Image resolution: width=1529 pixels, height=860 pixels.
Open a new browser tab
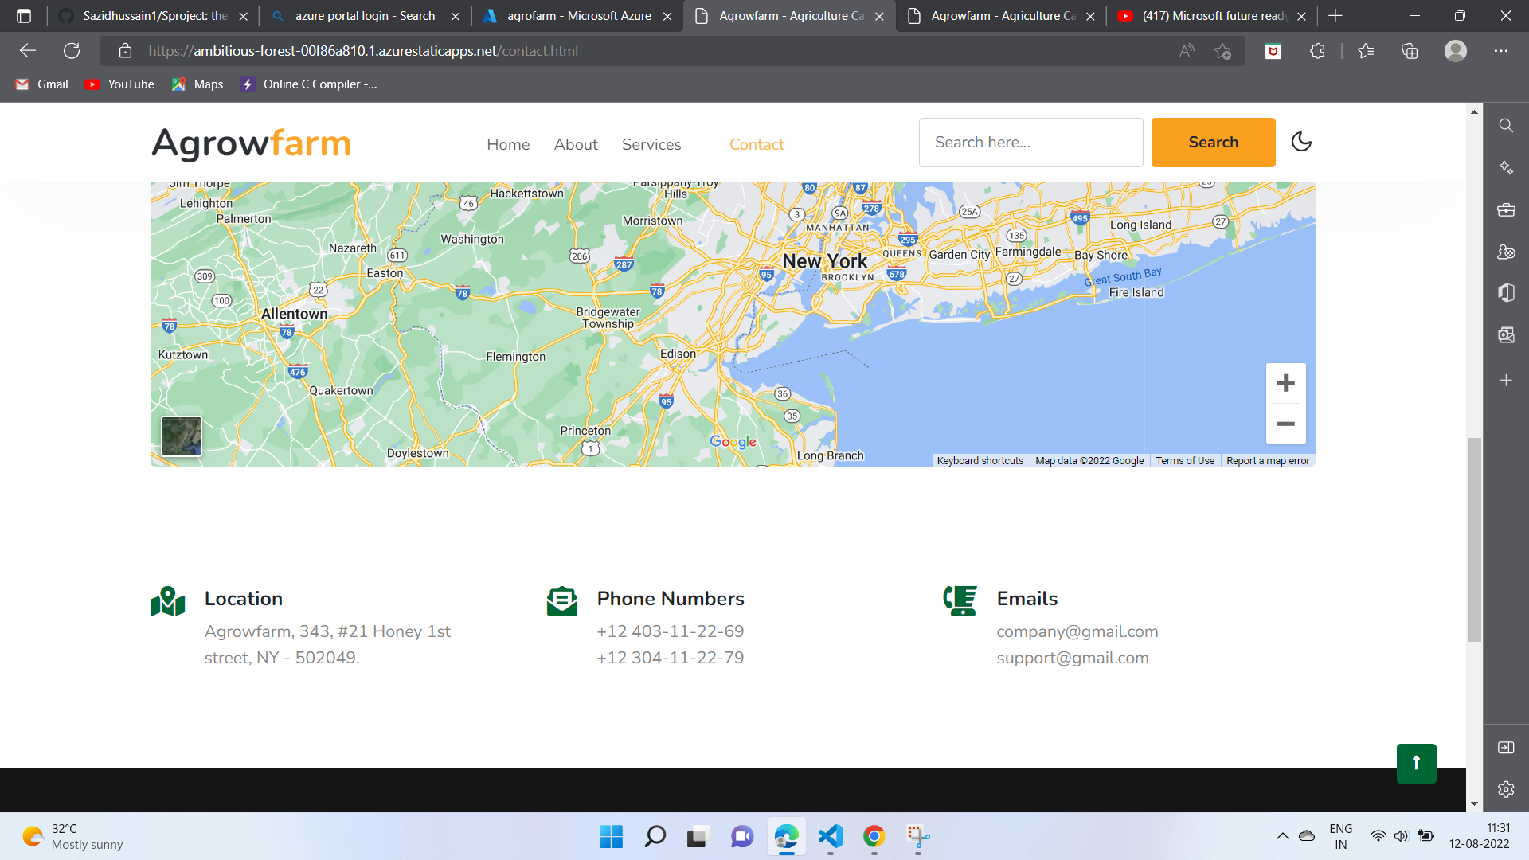pos(1335,16)
